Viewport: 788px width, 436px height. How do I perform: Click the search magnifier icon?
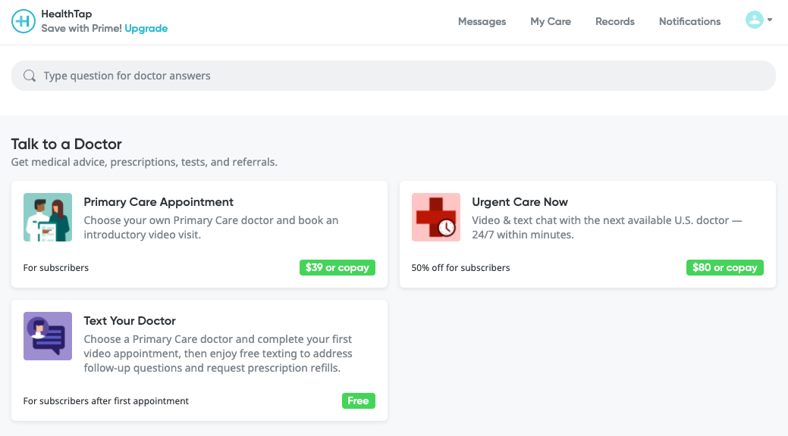30,76
